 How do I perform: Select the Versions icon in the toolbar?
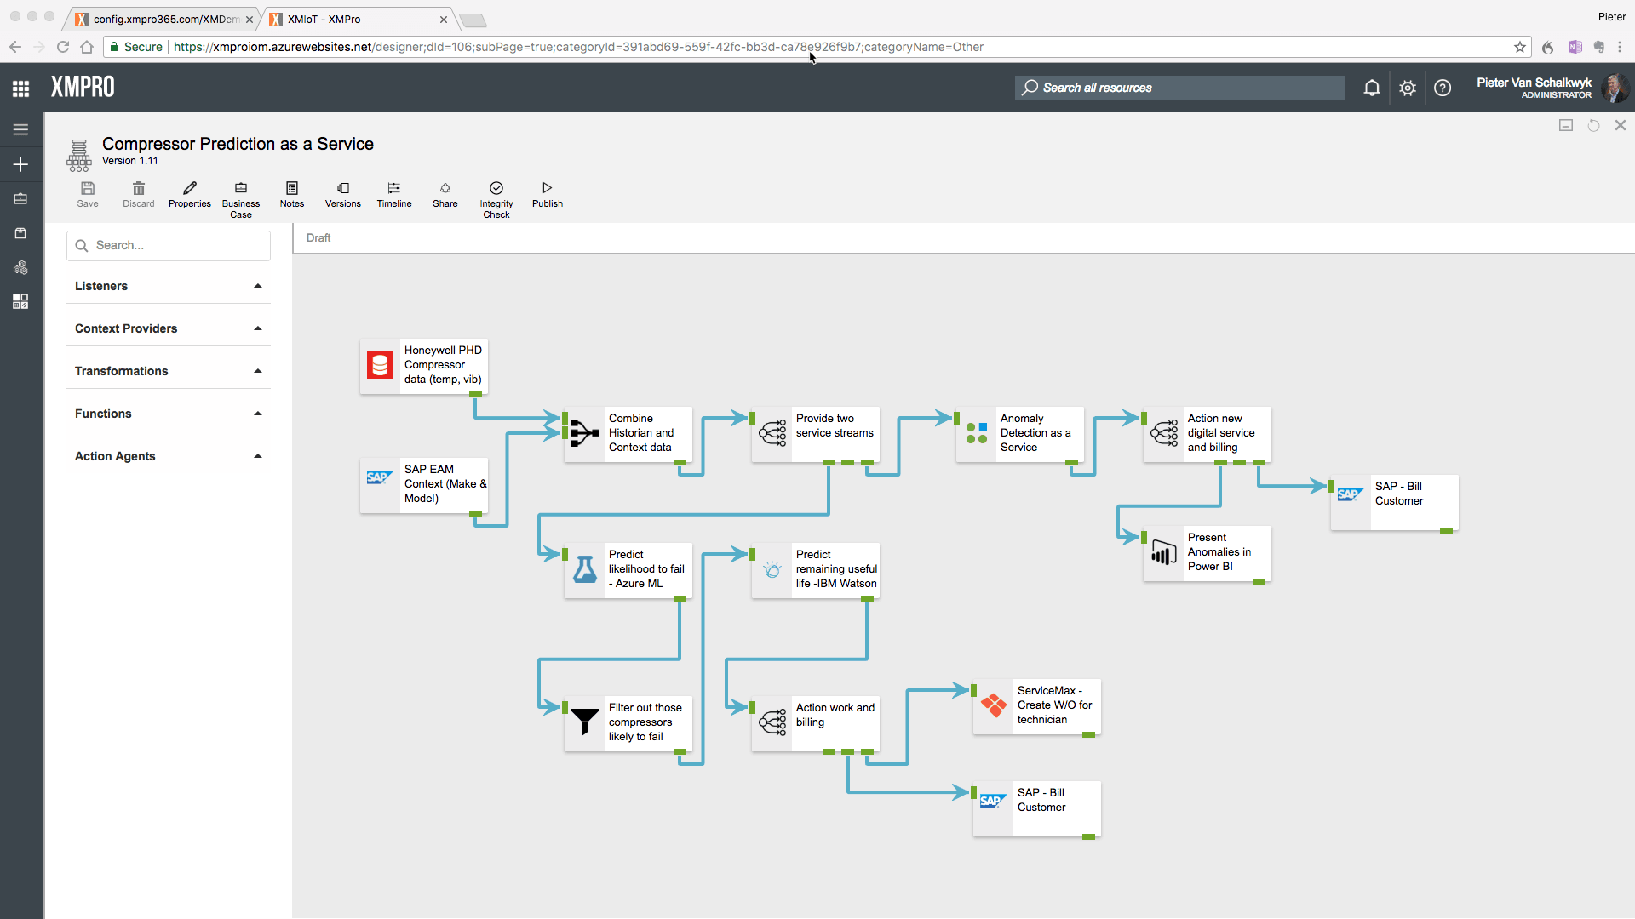(x=342, y=194)
